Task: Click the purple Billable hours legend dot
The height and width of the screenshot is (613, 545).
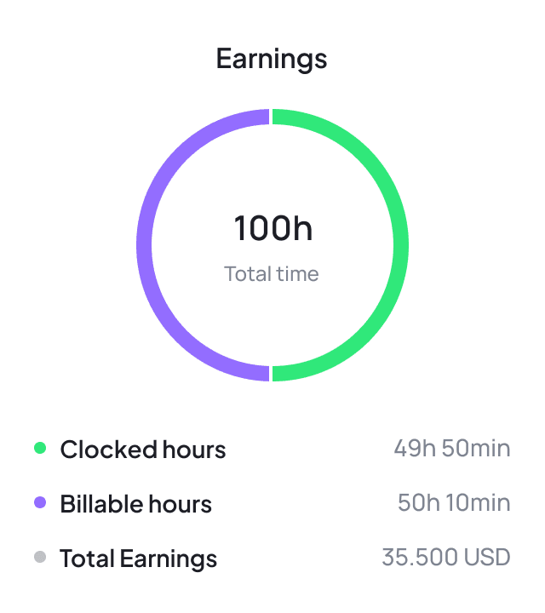Action: [40, 502]
